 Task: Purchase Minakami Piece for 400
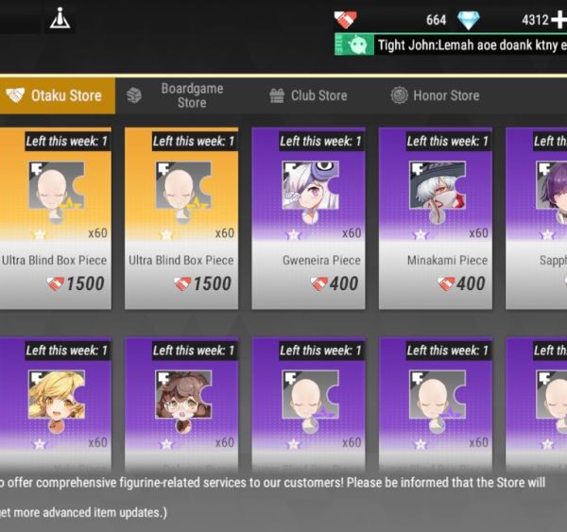(436, 218)
